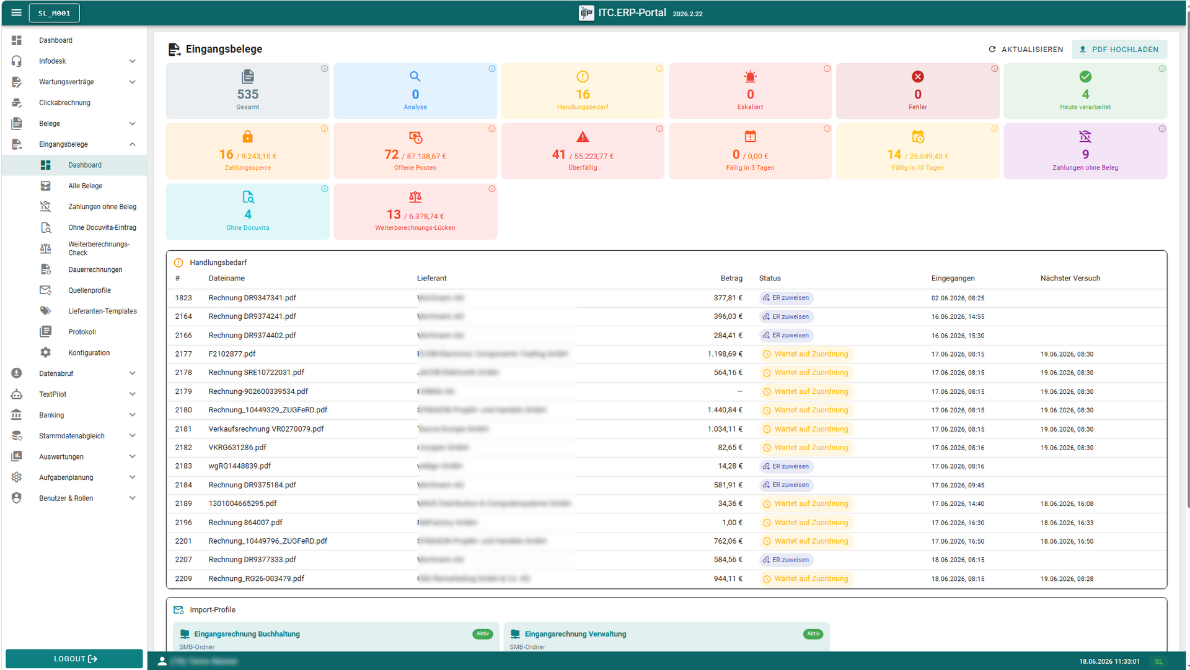Click Wartet auf Zuordnung for row 2177
Viewport: 1190px width, 670px height.
click(x=806, y=354)
